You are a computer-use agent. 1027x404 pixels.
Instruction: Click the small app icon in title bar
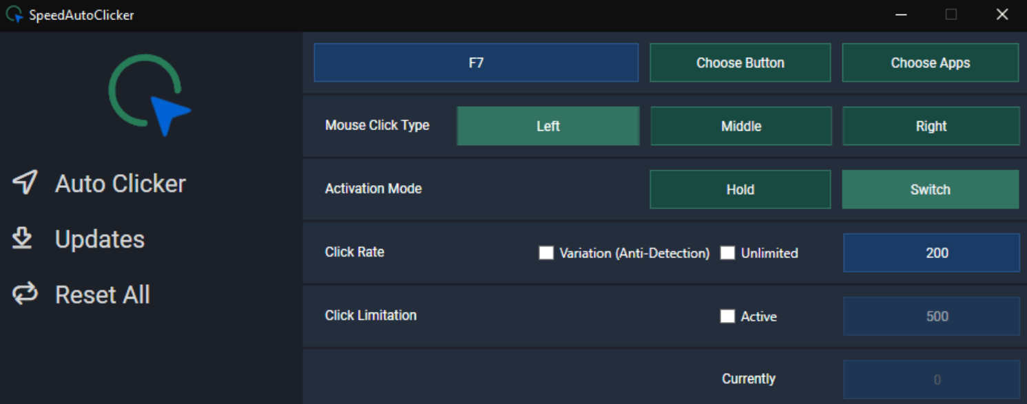coord(14,14)
